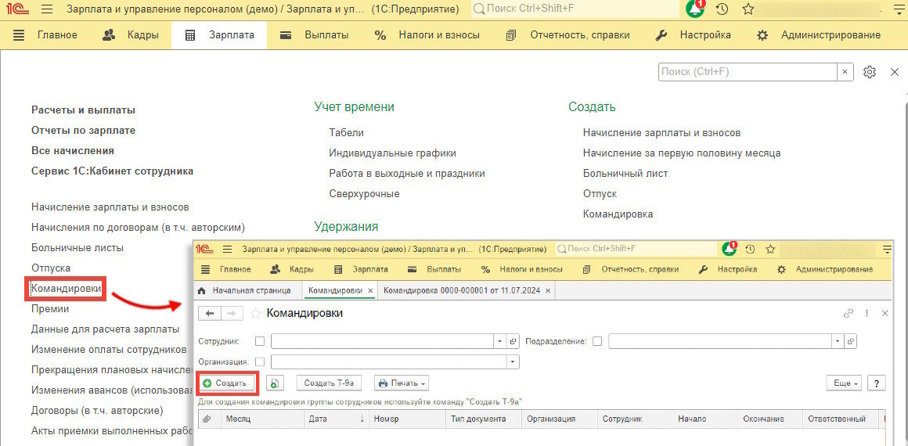
Task: Click the Создать button in Командировки list
Action: (228, 383)
